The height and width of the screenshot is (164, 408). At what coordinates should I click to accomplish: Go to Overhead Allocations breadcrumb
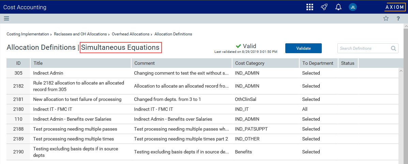coord(131,34)
